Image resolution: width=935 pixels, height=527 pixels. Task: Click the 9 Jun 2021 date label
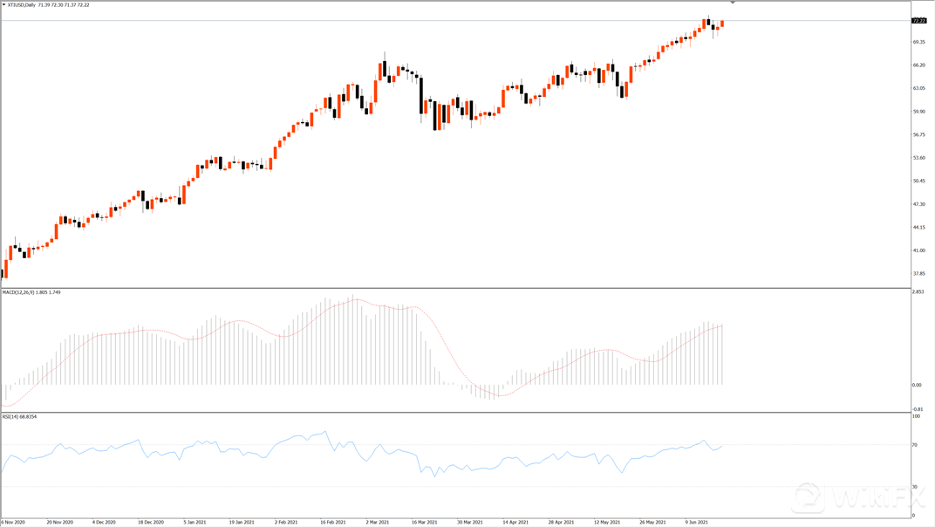point(697,522)
